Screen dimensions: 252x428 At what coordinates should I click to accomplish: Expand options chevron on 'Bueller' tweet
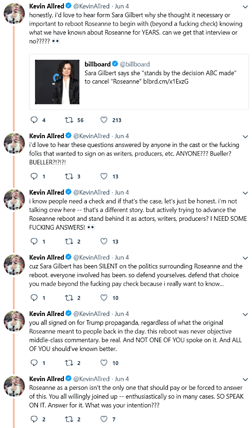point(245,136)
